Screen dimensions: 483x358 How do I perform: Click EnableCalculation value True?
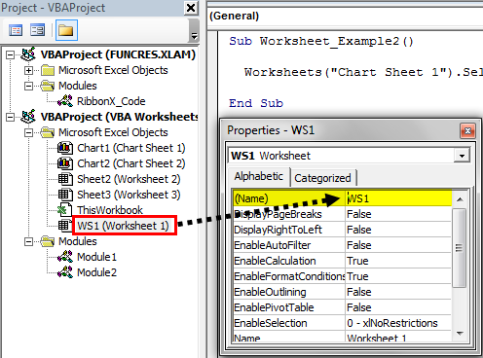coord(398,261)
